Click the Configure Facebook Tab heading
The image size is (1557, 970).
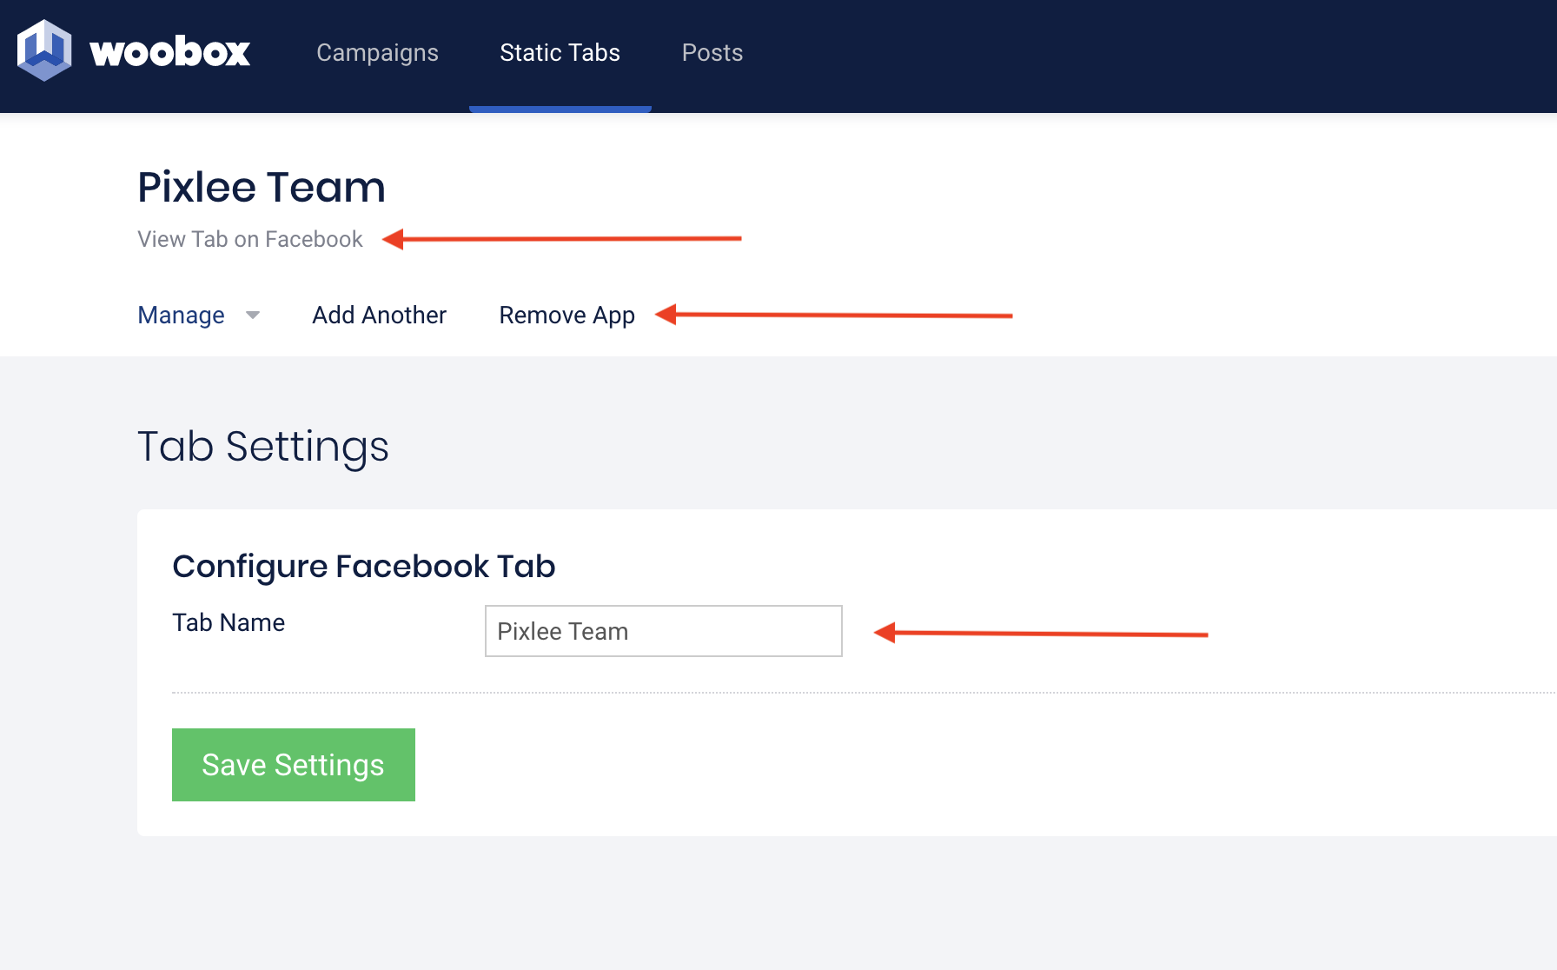pyautogui.click(x=363, y=567)
